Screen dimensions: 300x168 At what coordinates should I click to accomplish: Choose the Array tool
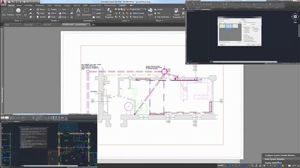(62, 17)
